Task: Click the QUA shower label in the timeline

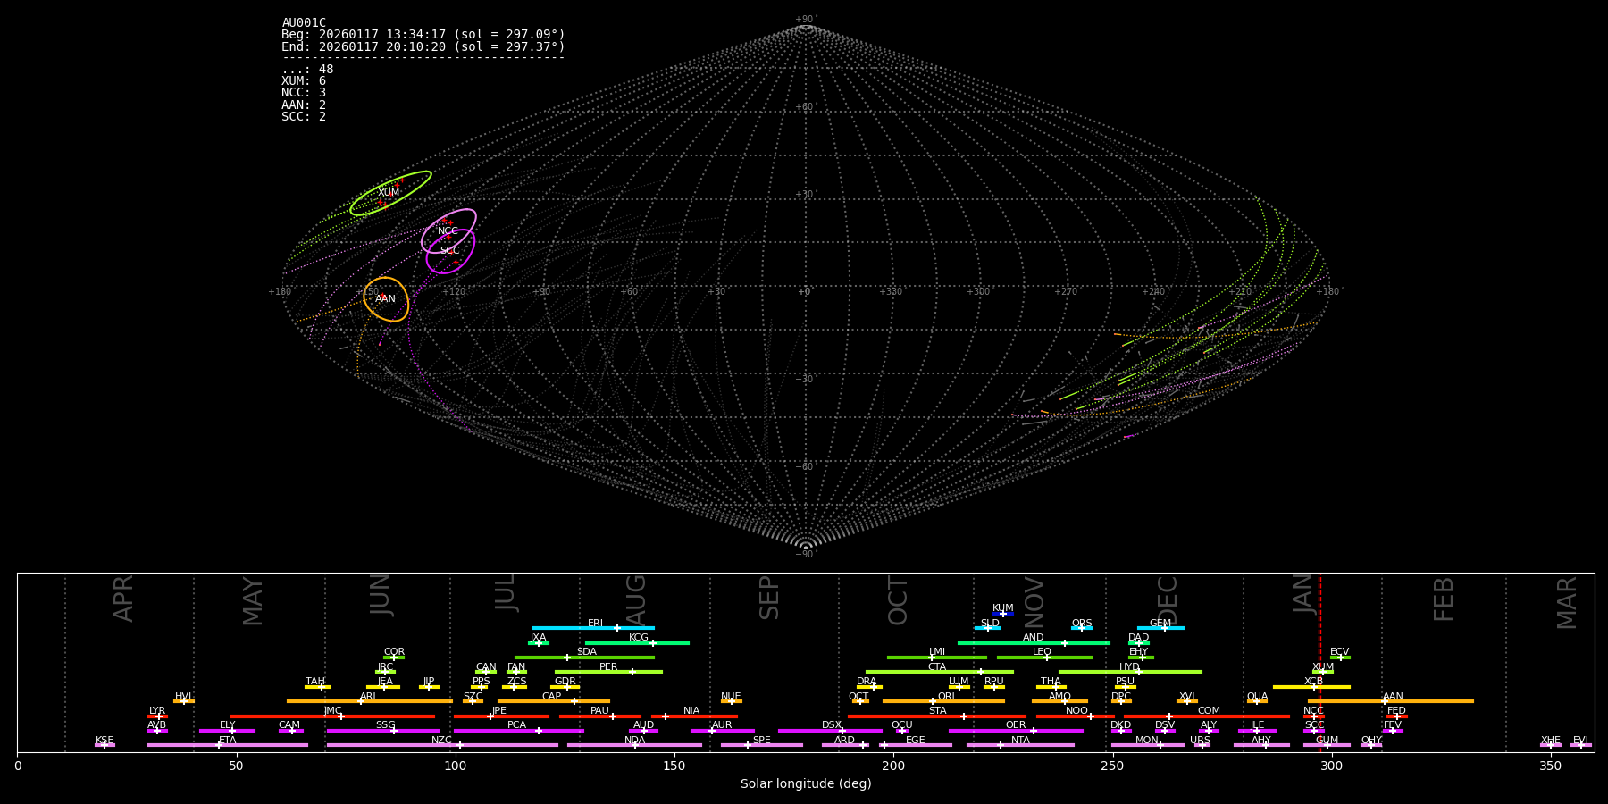Action: tap(1258, 697)
